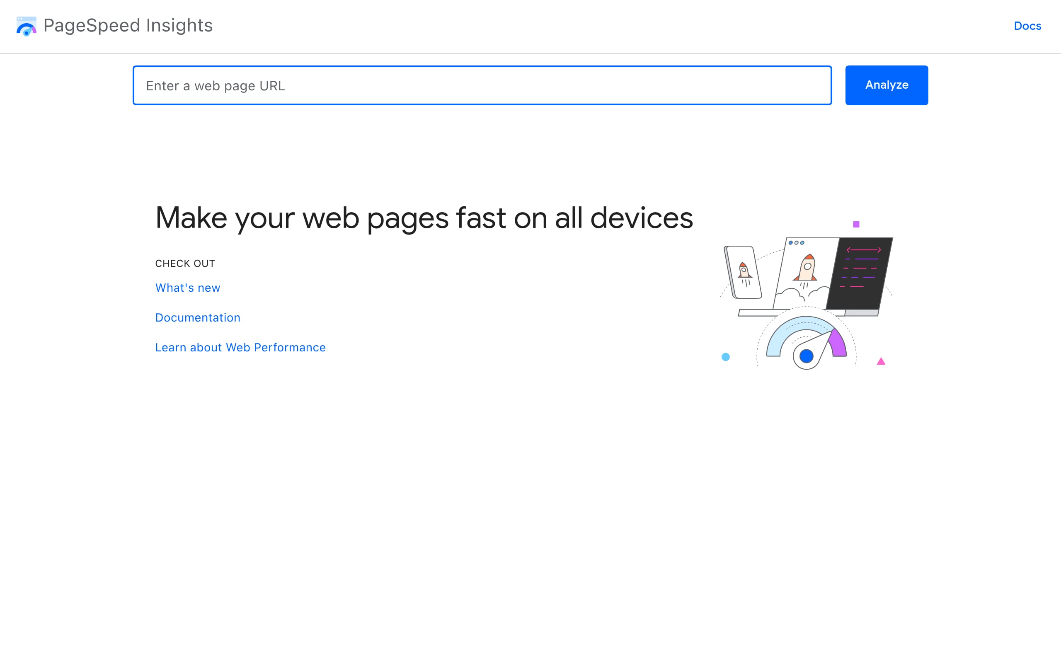Open the Docs page
The width and height of the screenshot is (1061, 663).
(1027, 26)
